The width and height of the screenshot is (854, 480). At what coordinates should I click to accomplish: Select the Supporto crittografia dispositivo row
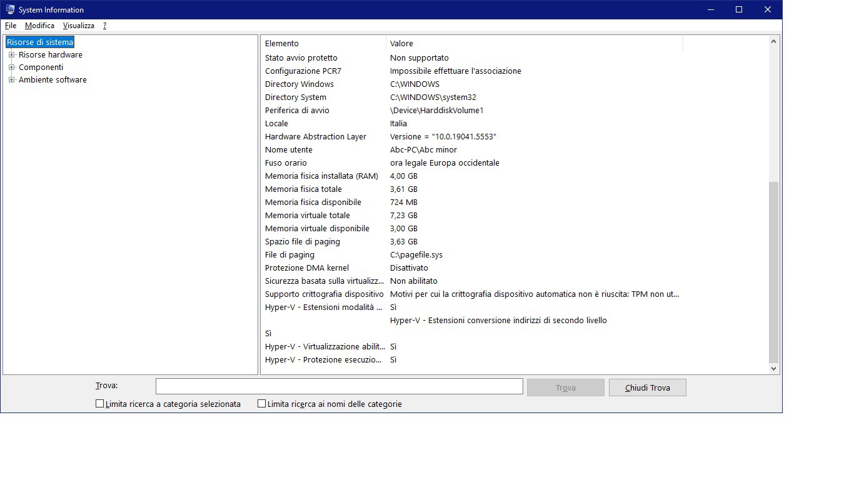[473, 294]
